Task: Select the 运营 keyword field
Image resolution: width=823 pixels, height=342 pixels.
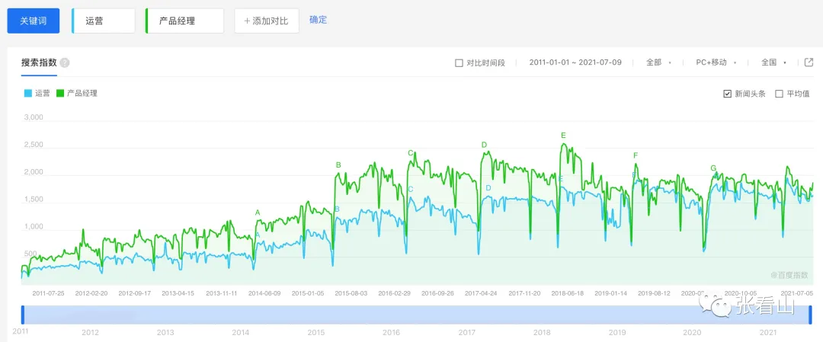Action: (104, 21)
